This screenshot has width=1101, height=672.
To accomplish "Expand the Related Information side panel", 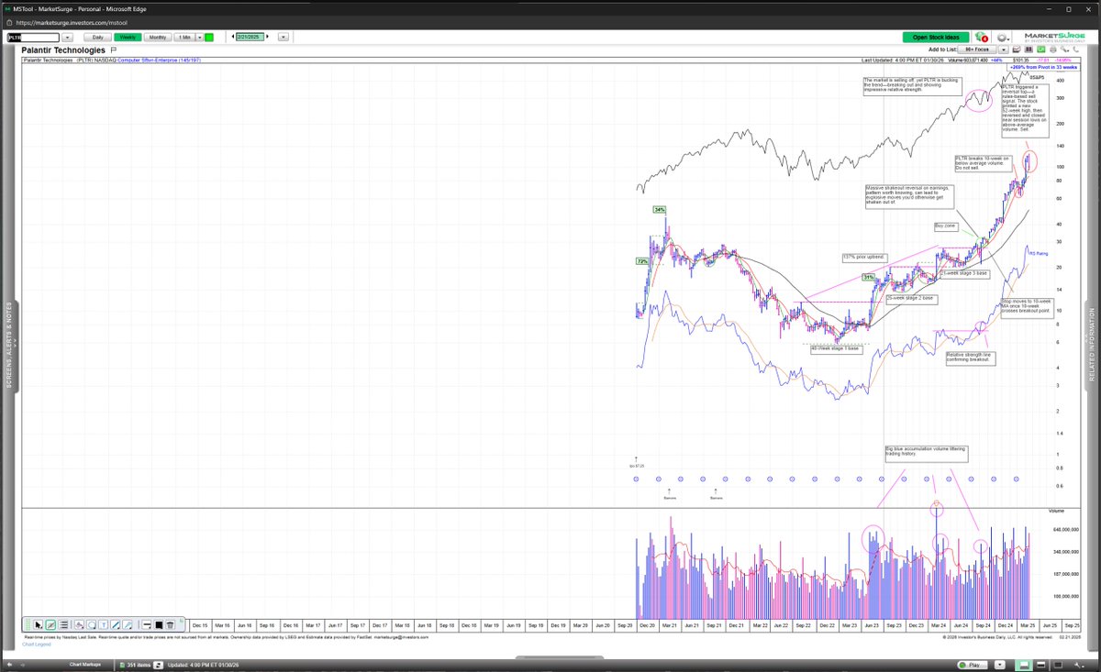I will point(1091,344).
